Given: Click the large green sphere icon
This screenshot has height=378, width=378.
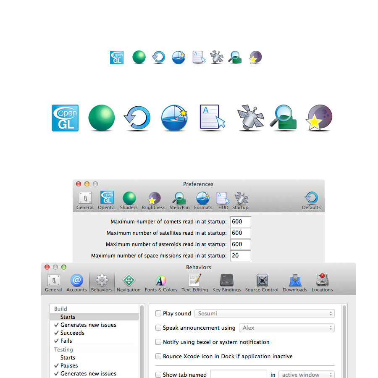Looking at the screenshot, I should 102,118.
